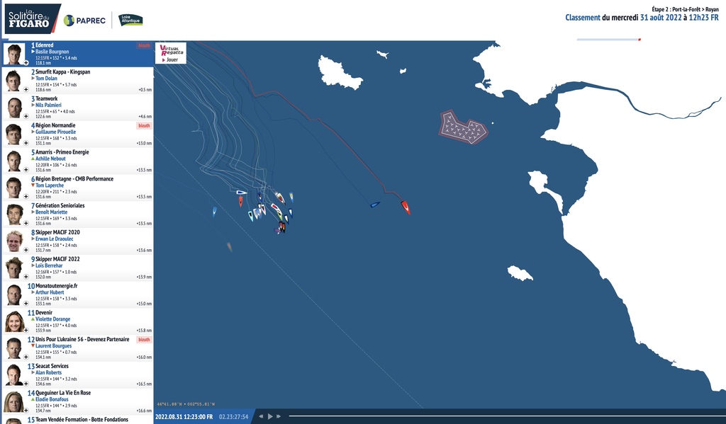Click the plus icon beside Nils Palmieri
This screenshot has width=726, height=424.
coord(26,117)
